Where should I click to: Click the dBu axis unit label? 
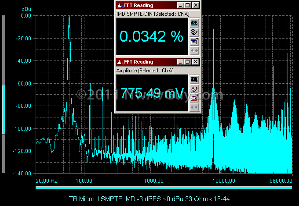click(x=26, y=9)
